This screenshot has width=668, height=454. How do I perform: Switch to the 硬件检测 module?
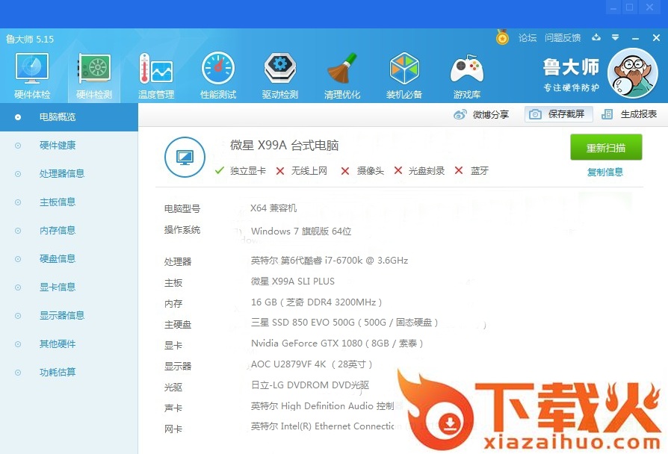(x=94, y=77)
